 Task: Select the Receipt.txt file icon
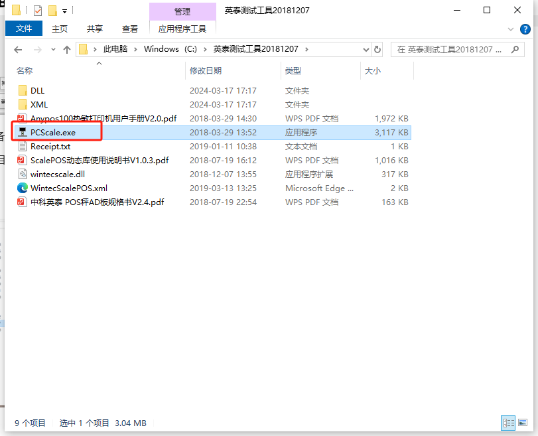point(23,146)
